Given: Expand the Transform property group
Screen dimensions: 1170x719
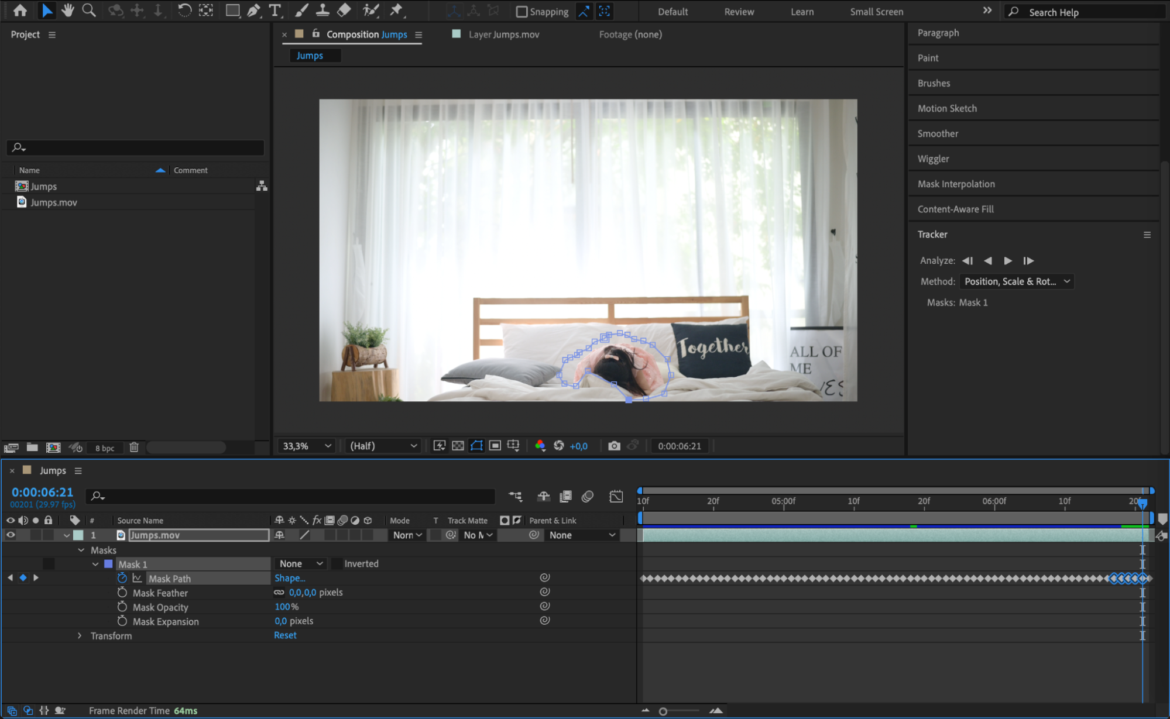Looking at the screenshot, I should click(x=80, y=635).
